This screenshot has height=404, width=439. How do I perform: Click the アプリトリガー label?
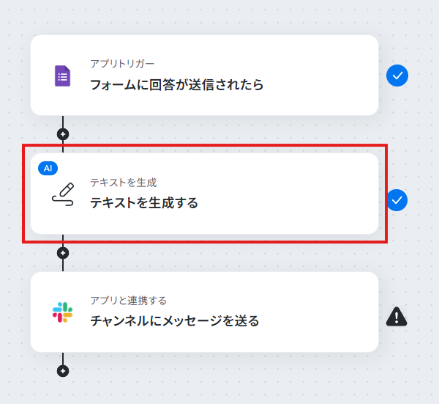tap(122, 64)
